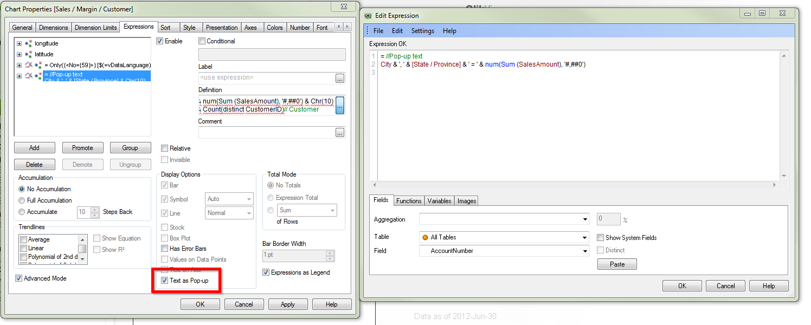Viewport: 811px width, 325px height.
Task: Expand the Only({<No={59}>}) expression node
Action: click(20, 65)
